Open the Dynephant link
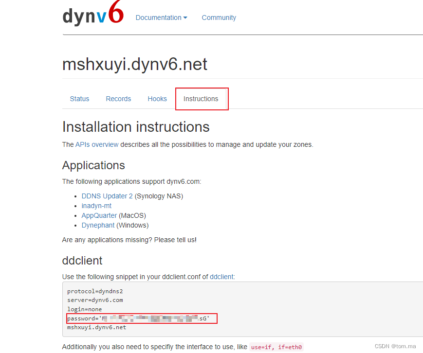423x353 pixels. point(98,225)
